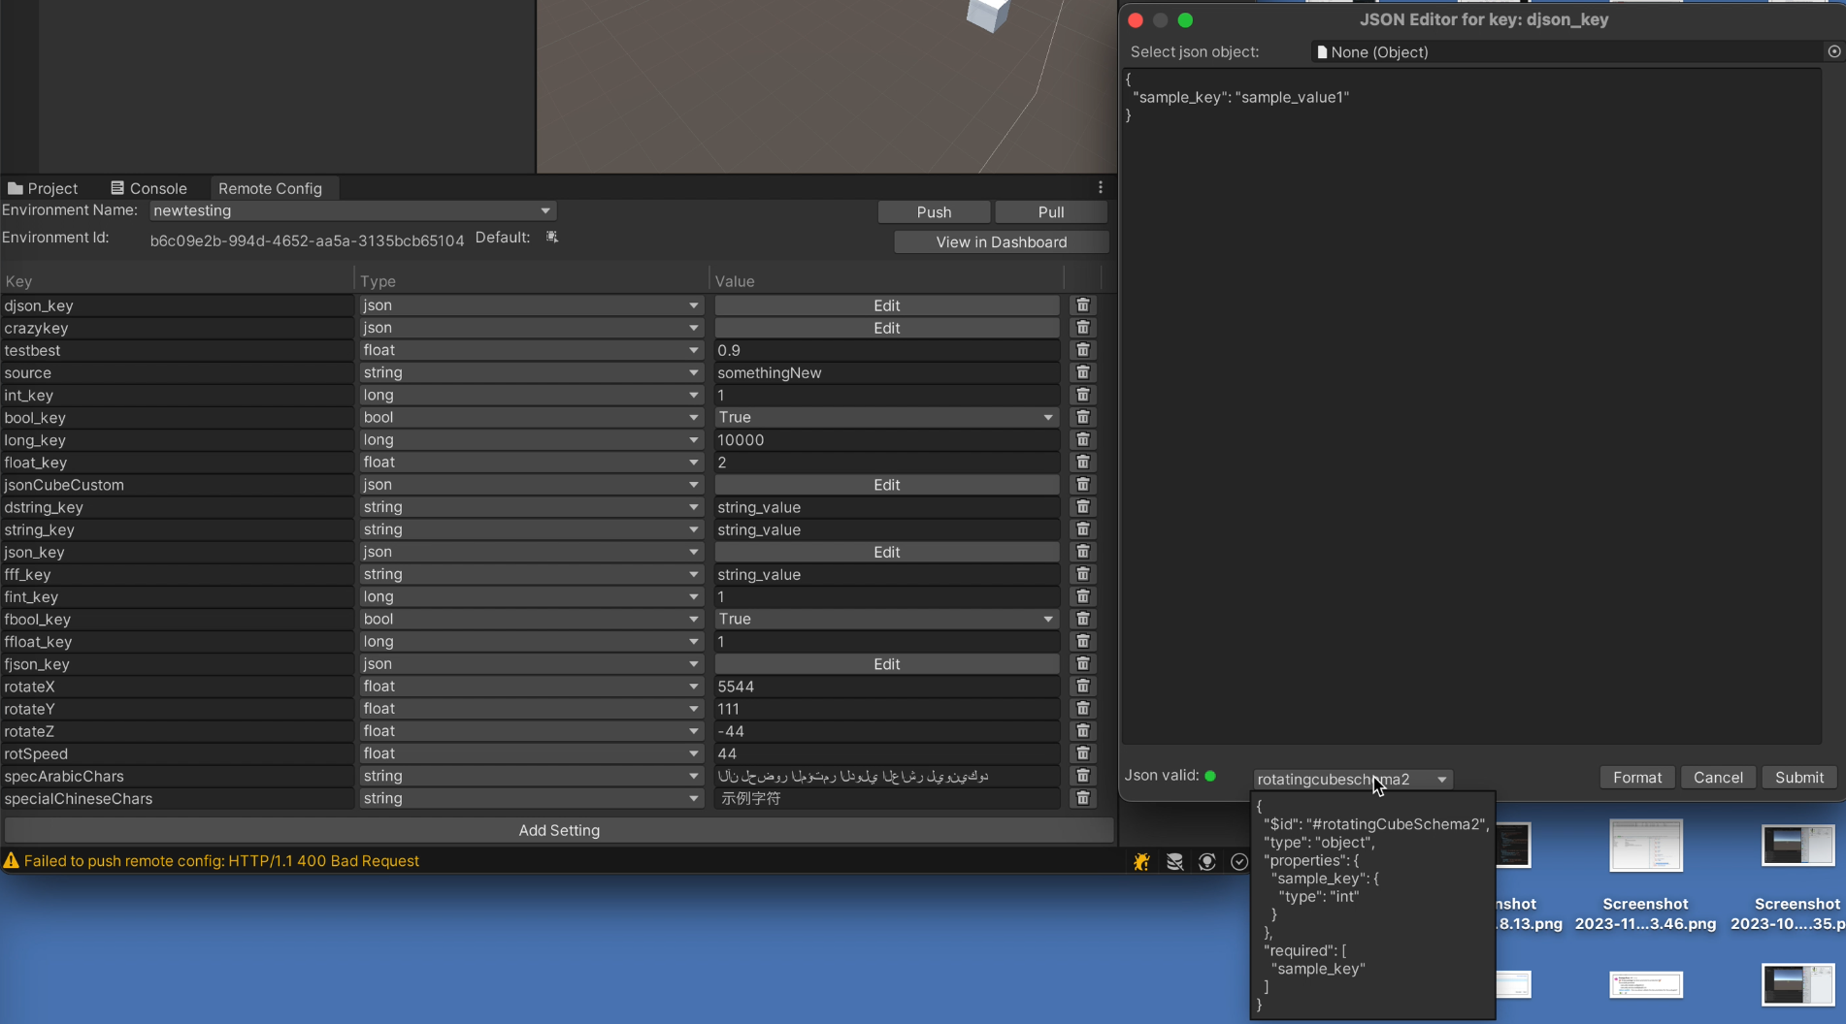Screen dimensions: 1846x1024
Task: Click the yellow debug bug icon in the status bar
Action: pyautogui.click(x=1141, y=861)
